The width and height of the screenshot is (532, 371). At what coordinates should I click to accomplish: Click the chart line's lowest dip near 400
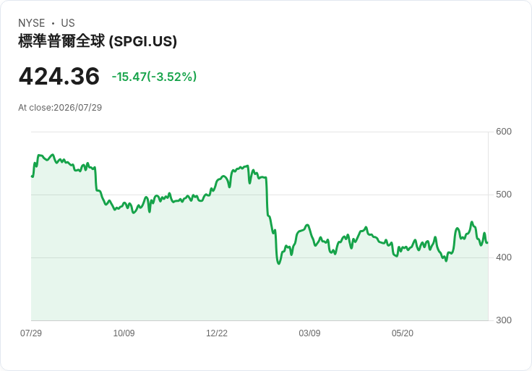coord(279,263)
